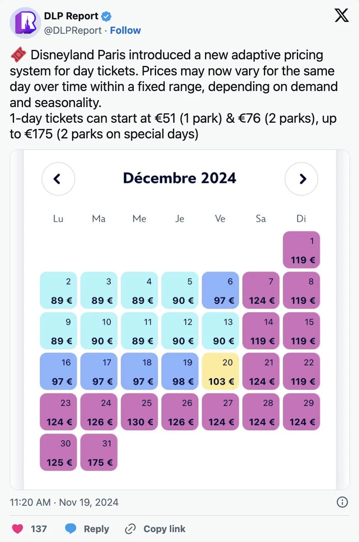The height and width of the screenshot is (542, 359).
Task: Go to next month in calendar
Action: click(x=302, y=179)
